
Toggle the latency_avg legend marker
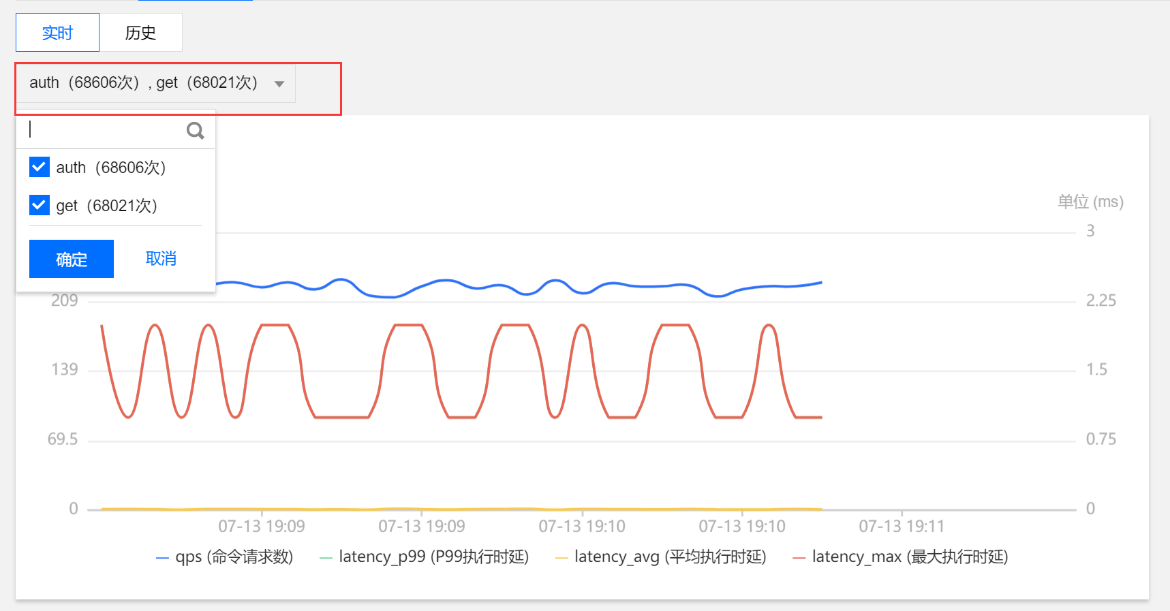[x=561, y=558]
